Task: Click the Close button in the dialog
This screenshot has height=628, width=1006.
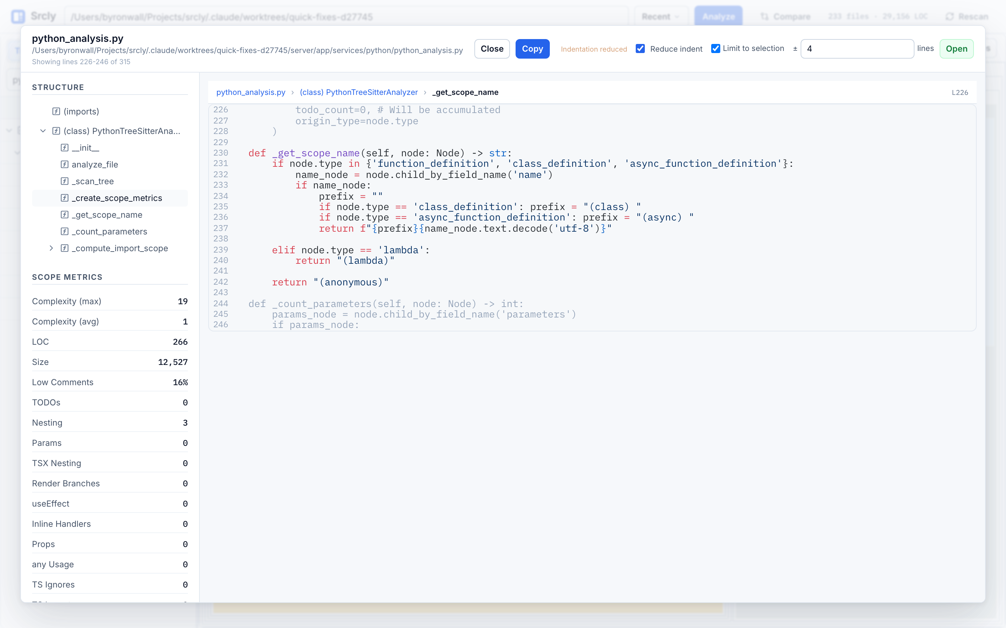Action: (x=492, y=48)
